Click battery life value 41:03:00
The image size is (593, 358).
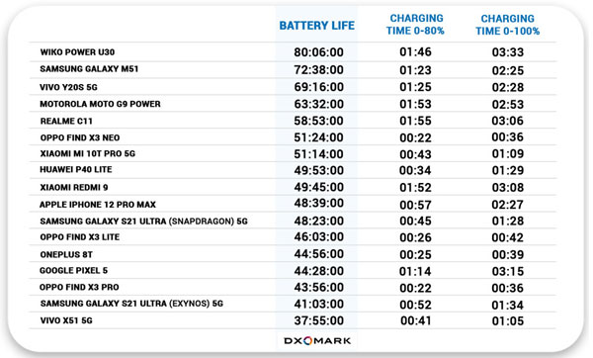click(x=319, y=305)
